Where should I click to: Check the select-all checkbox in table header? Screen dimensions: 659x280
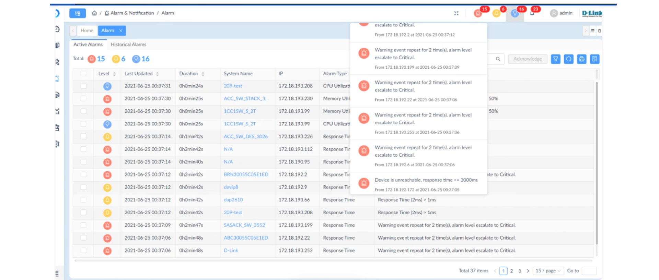[x=83, y=73]
